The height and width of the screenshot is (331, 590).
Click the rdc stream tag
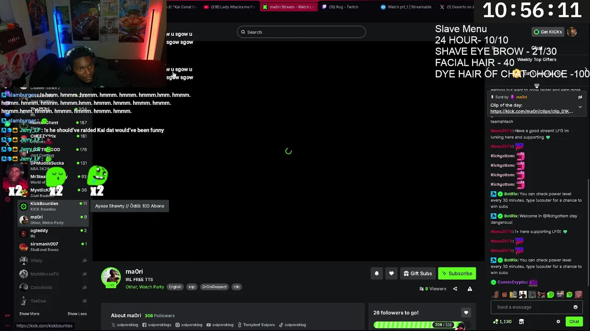tap(236, 287)
